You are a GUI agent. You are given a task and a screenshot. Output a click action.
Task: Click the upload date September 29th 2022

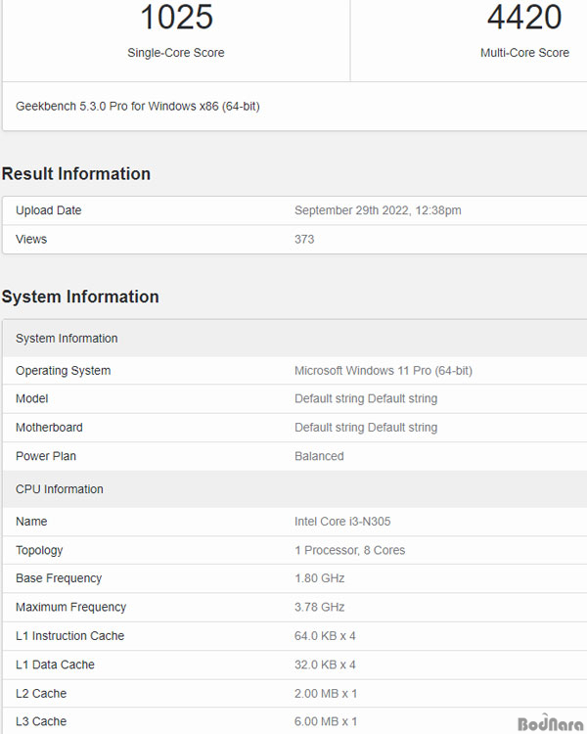378,210
